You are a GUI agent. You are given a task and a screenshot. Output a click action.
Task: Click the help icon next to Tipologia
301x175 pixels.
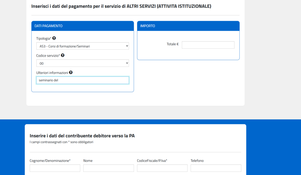[54, 38]
